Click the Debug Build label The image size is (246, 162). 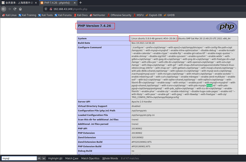(85, 151)
